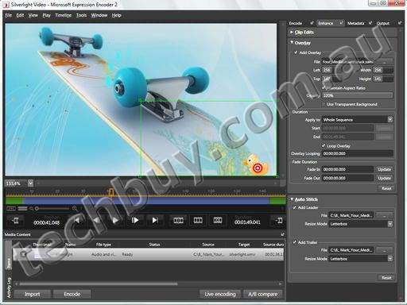Set the mark-in point icon

(x=16, y=220)
